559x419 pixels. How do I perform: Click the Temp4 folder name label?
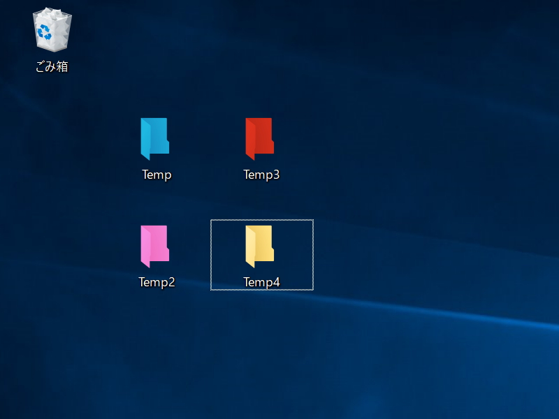coord(261,282)
